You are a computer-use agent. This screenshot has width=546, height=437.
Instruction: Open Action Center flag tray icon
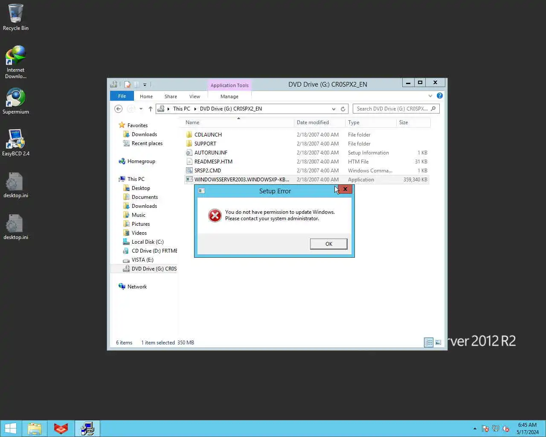point(485,428)
